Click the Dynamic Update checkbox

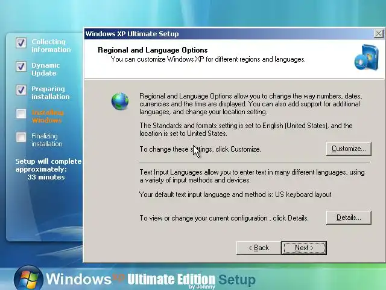[x=21, y=66]
